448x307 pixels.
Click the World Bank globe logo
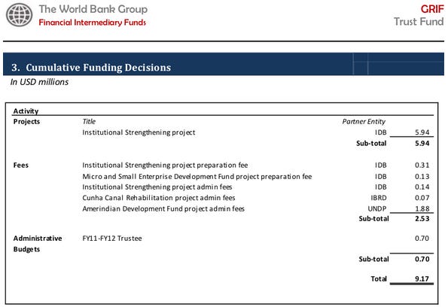19,15
